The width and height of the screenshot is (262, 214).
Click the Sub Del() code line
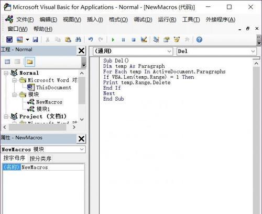[x=116, y=61]
